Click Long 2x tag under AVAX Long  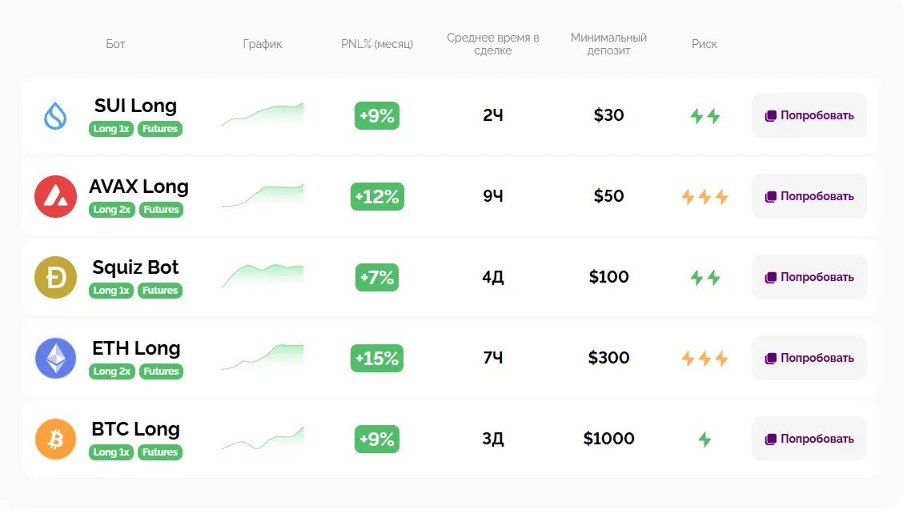click(111, 210)
